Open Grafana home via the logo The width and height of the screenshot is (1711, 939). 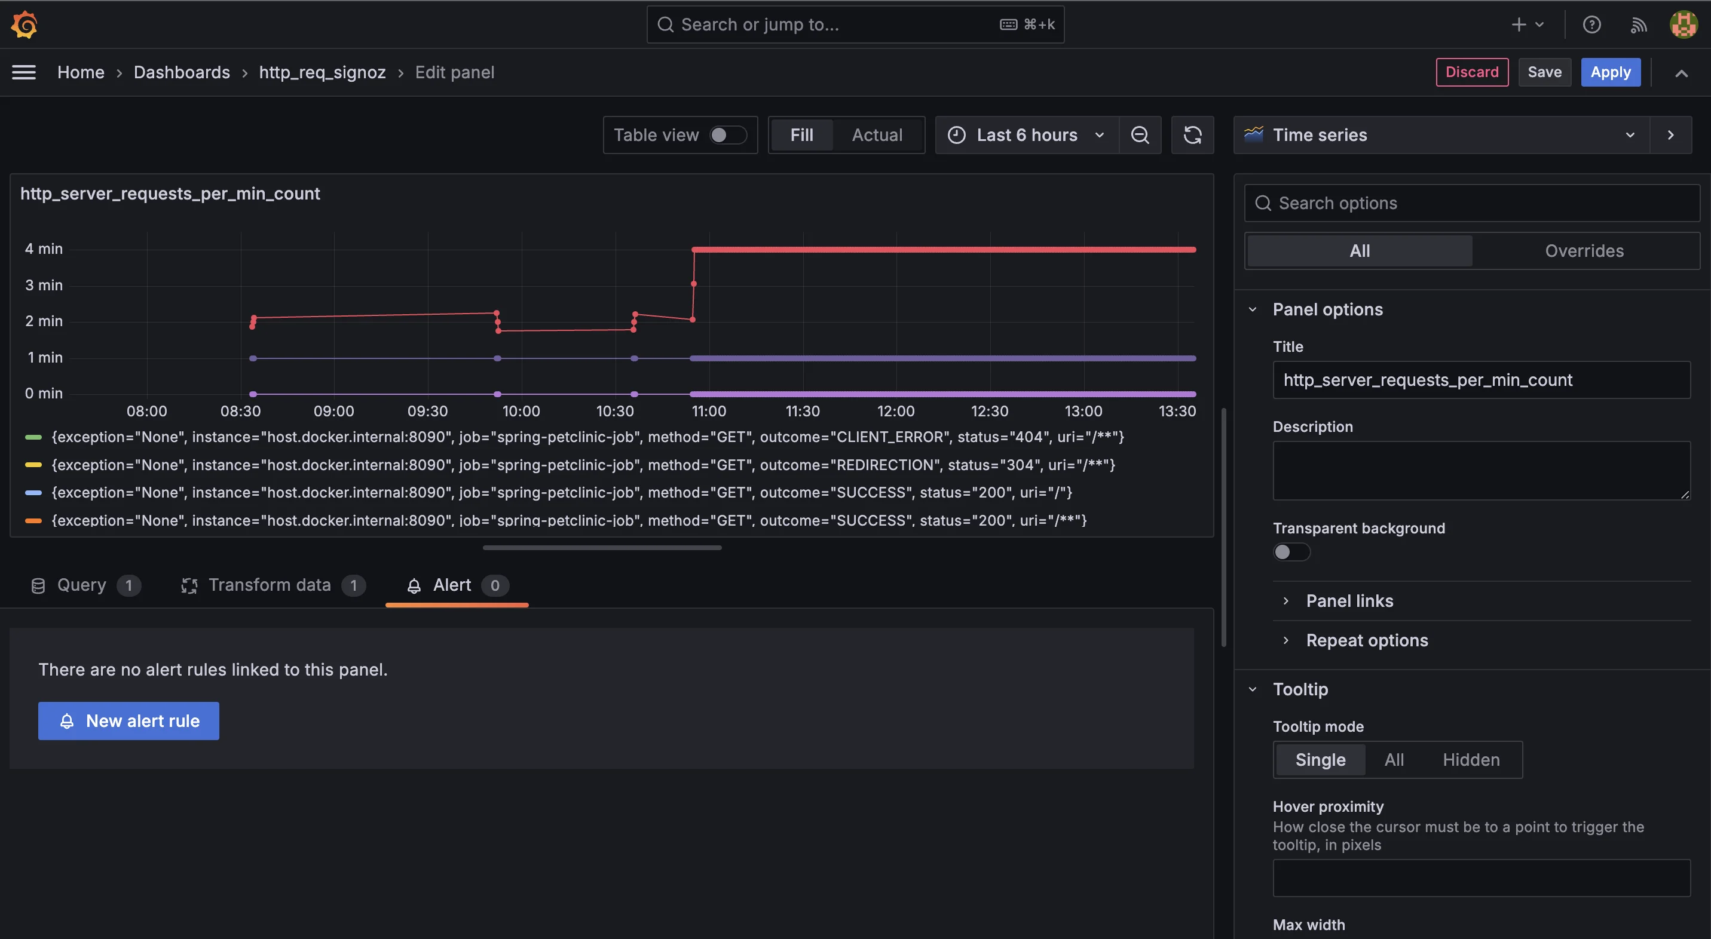point(25,24)
